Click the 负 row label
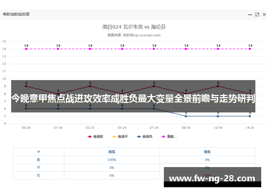The width and height of the screenshot is (266, 192). [38, 176]
